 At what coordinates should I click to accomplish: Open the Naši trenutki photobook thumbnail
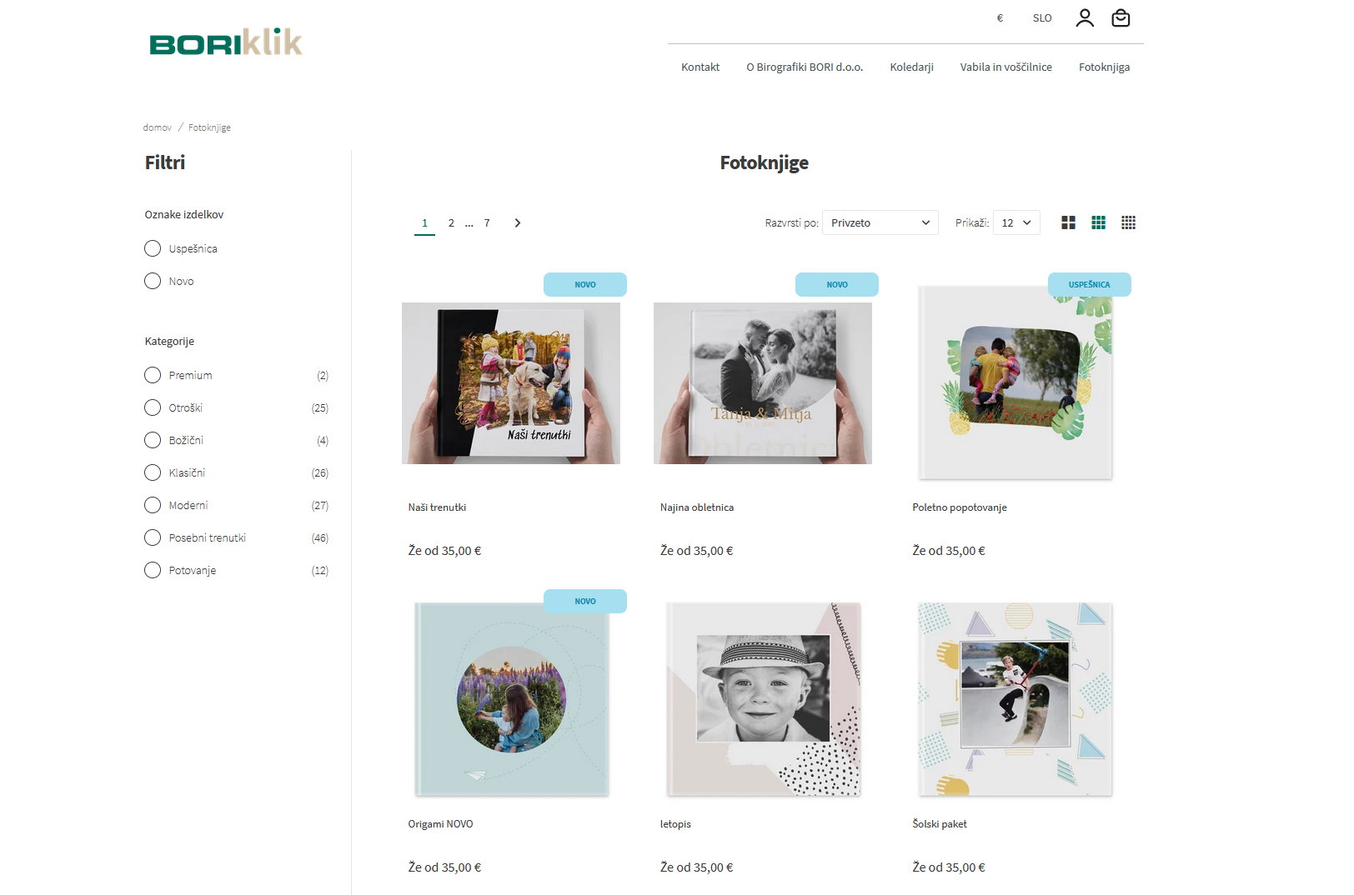[x=511, y=383]
